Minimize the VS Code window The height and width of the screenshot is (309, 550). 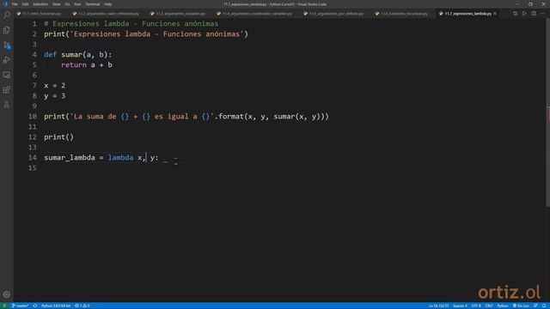tap(517, 4)
